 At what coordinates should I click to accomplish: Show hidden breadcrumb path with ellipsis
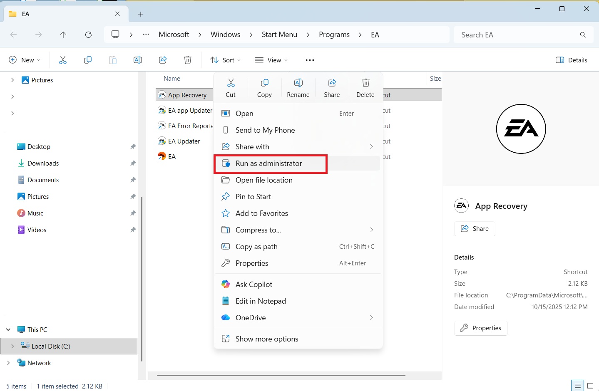146,35
